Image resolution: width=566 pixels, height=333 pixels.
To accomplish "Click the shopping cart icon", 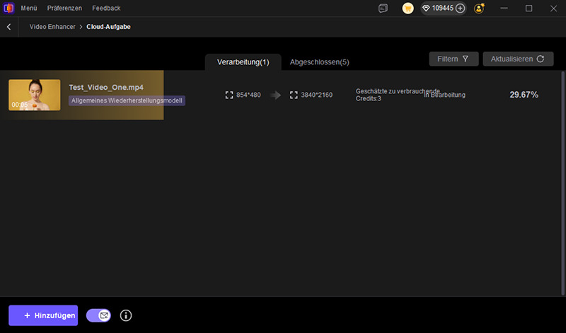I will pyautogui.click(x=408, y=8).
